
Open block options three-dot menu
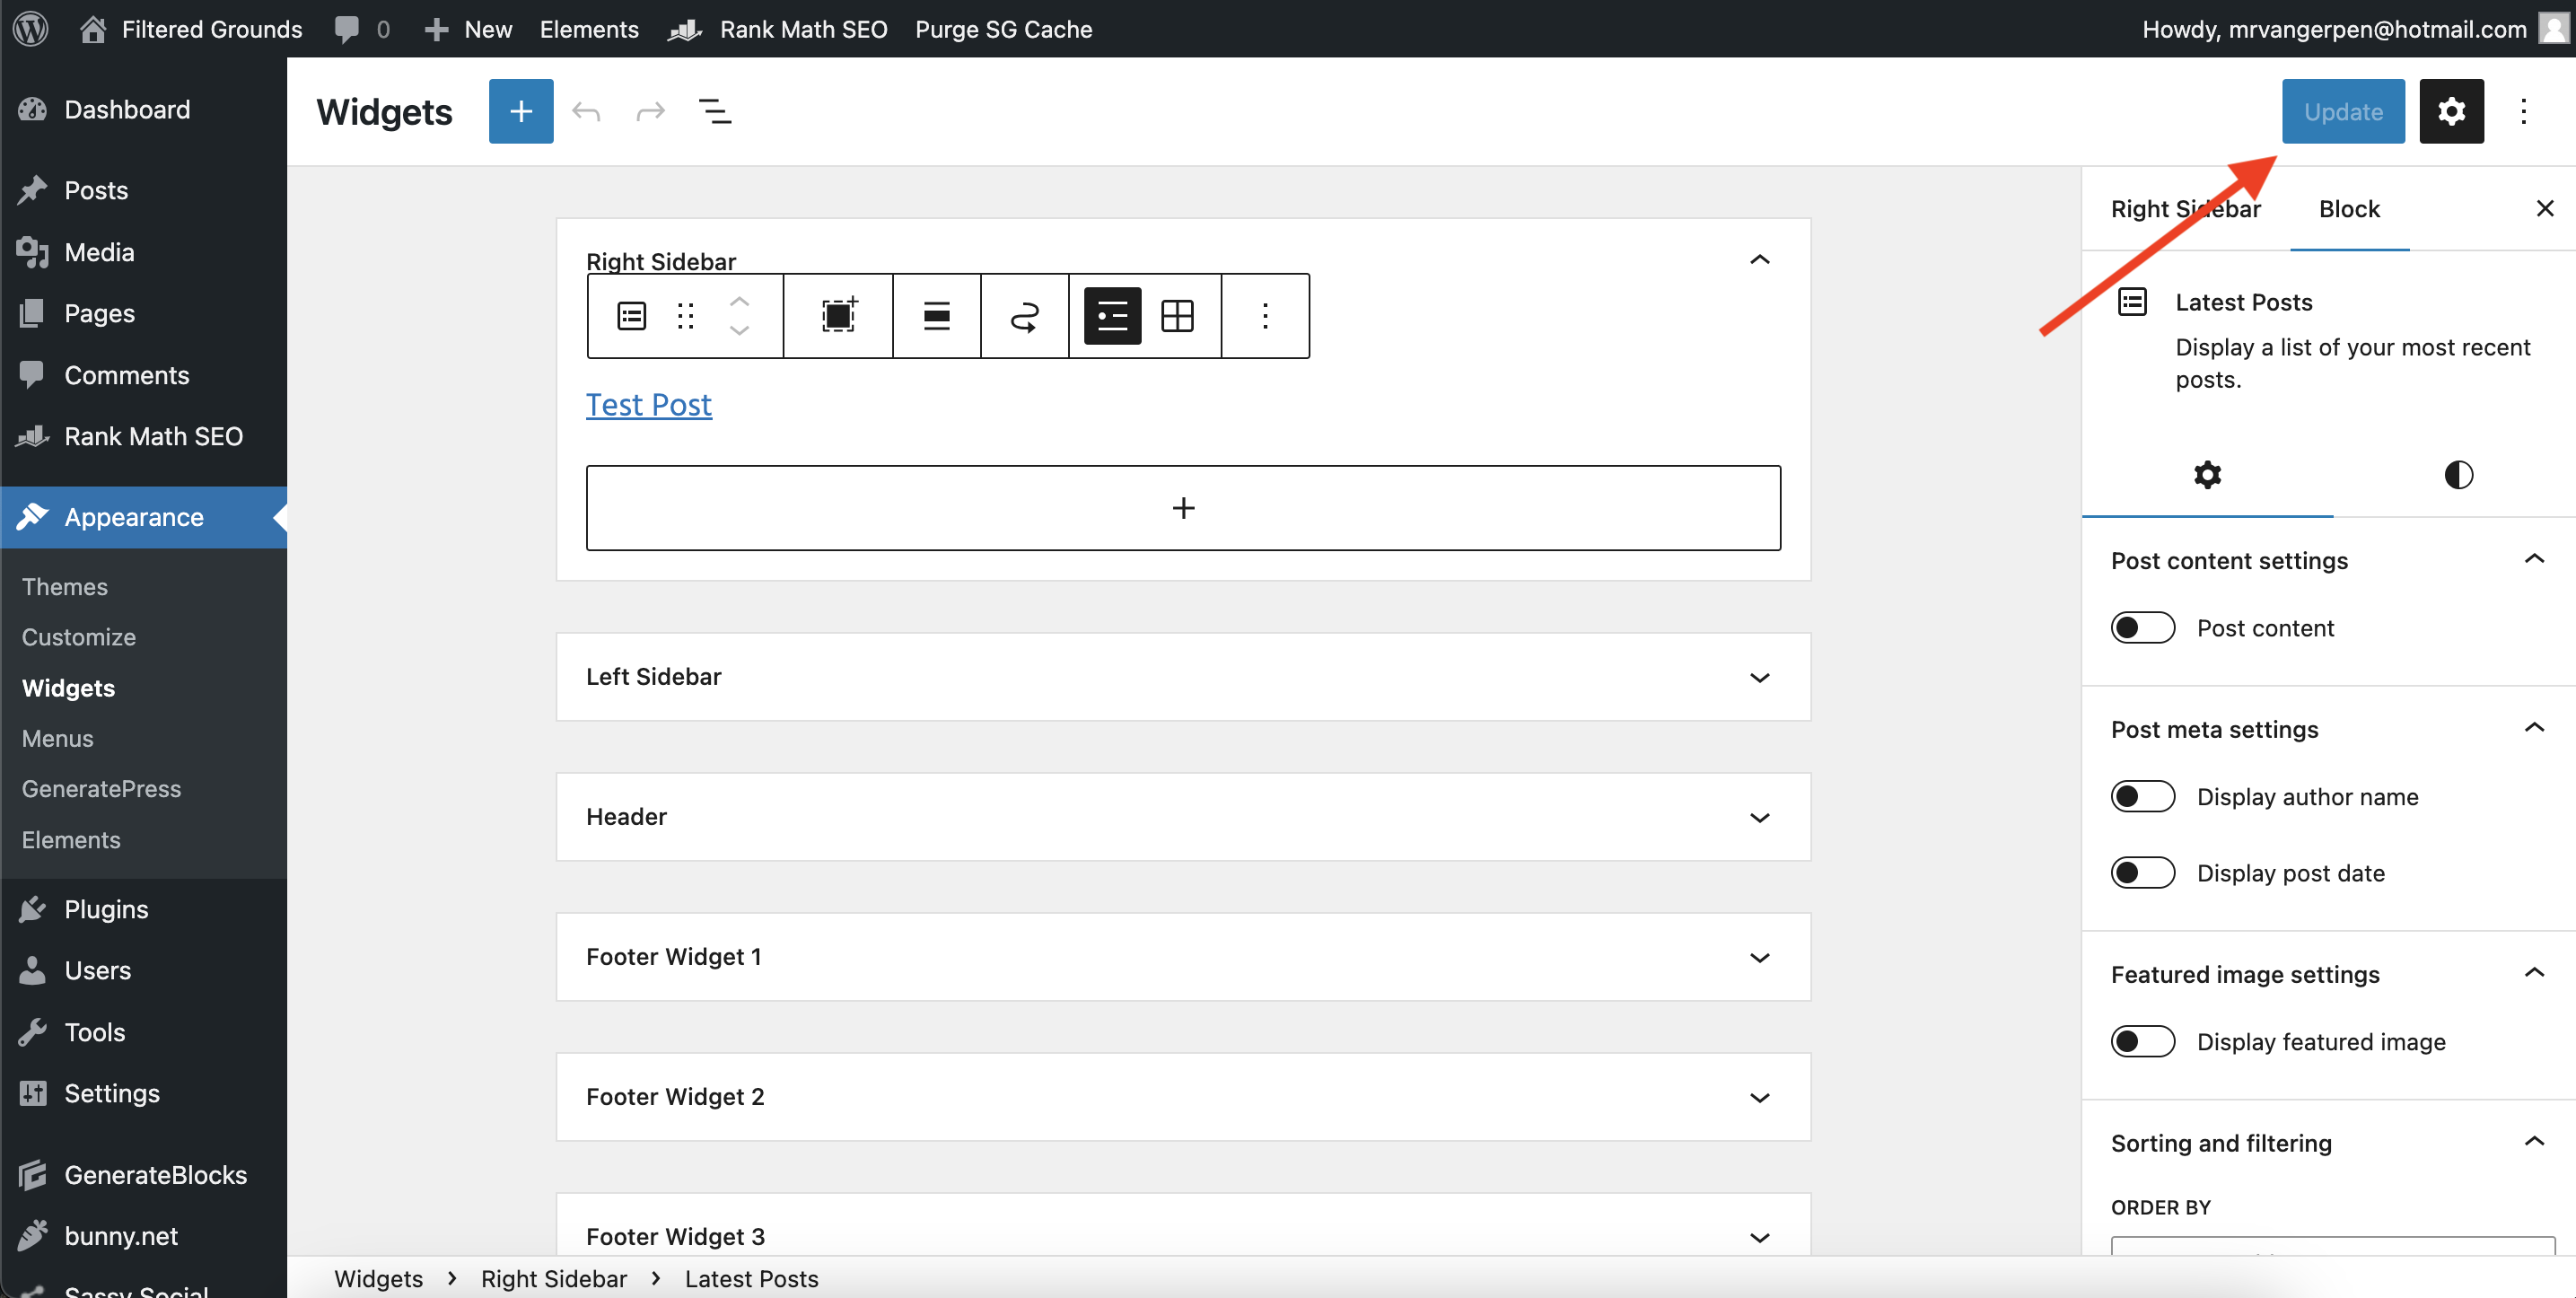point(1264,316)
